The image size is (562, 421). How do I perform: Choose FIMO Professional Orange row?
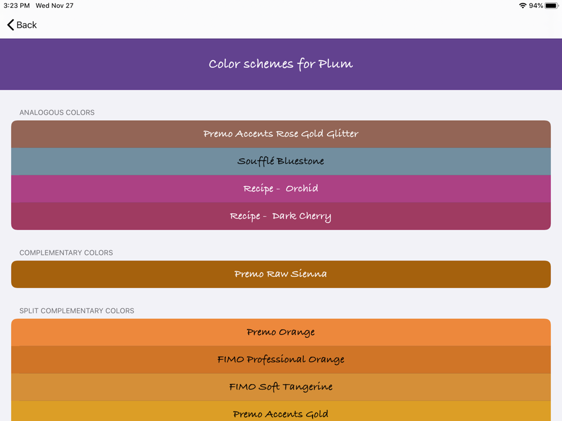tap(281, 359)
